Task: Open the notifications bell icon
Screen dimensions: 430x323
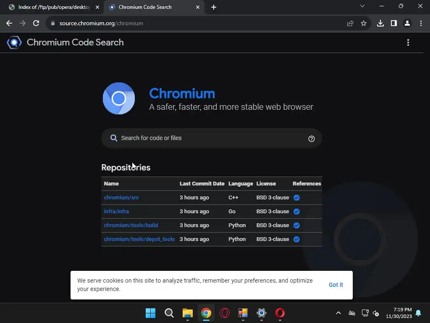Action: (x=419, y=313)
